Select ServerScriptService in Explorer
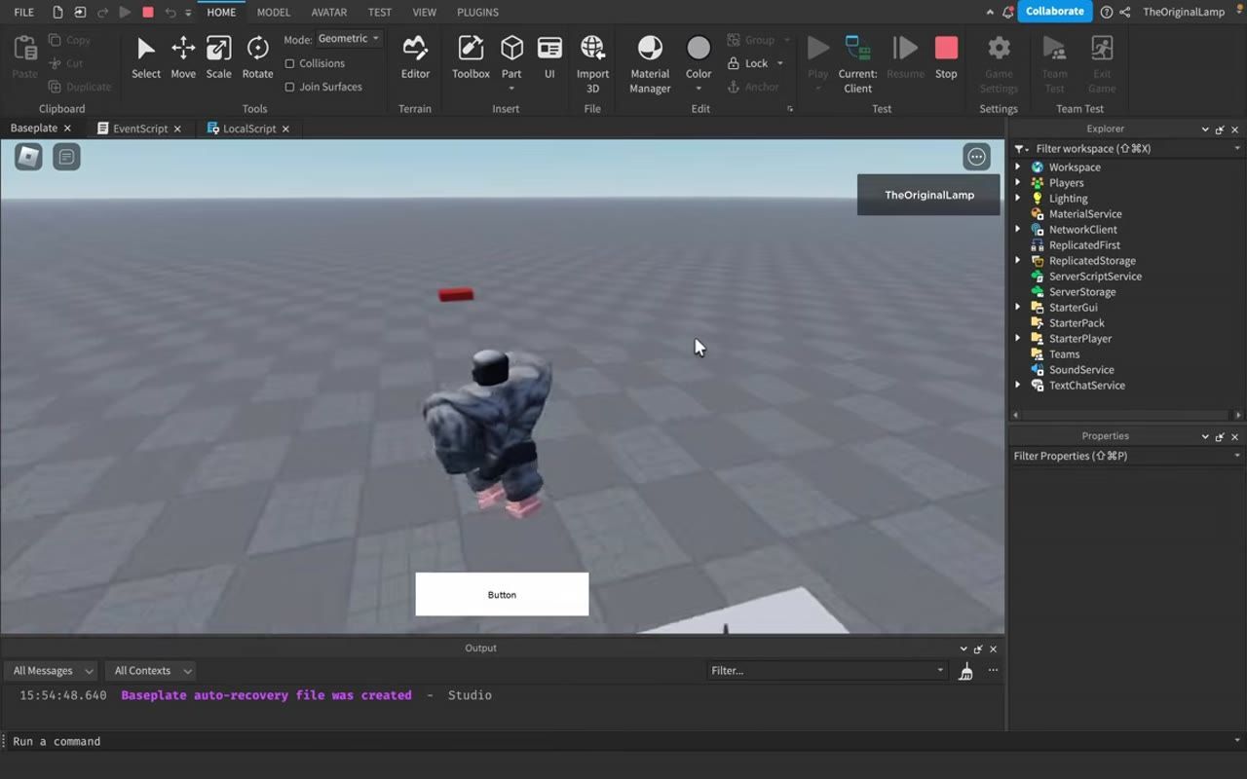The width and height of the screenshot is (1247, 779). point(1095,277)
